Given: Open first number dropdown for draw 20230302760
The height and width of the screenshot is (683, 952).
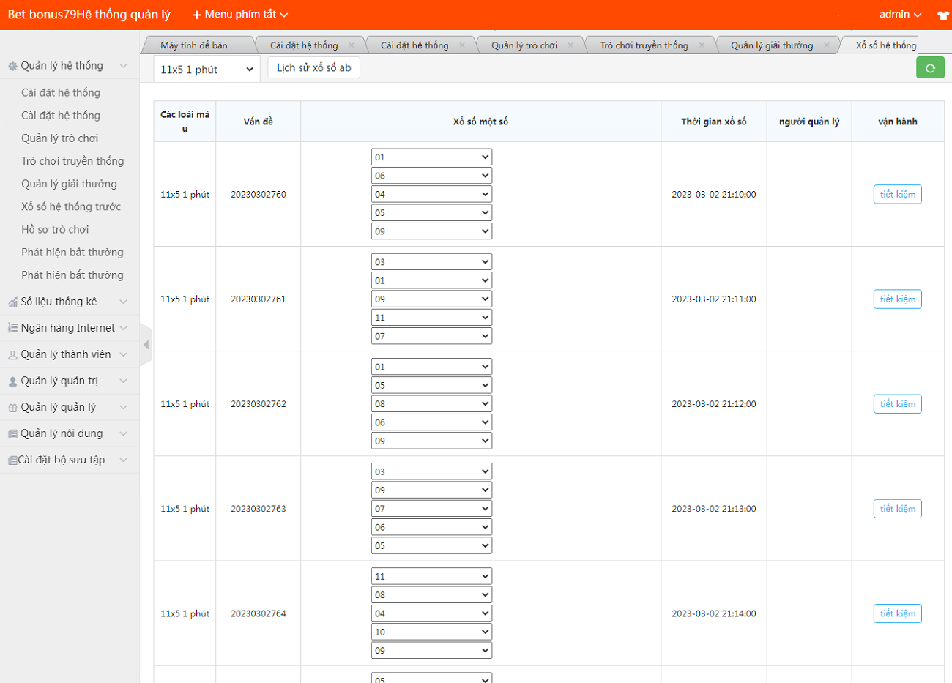Looking at the screenshot, I should pos(431,157).
